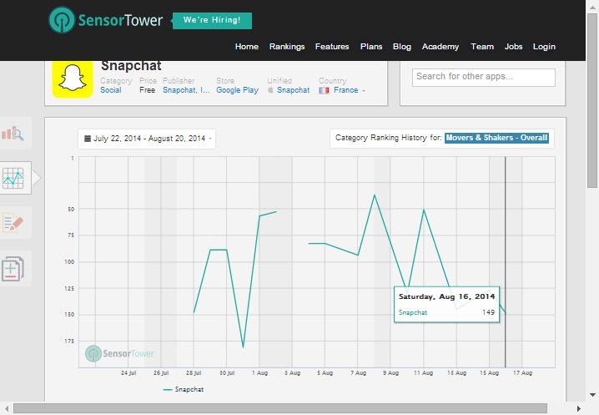Viewport: 599px width, 415px height.
Task: Click the vertical scrollbar thumb
Action: (592, 100)
